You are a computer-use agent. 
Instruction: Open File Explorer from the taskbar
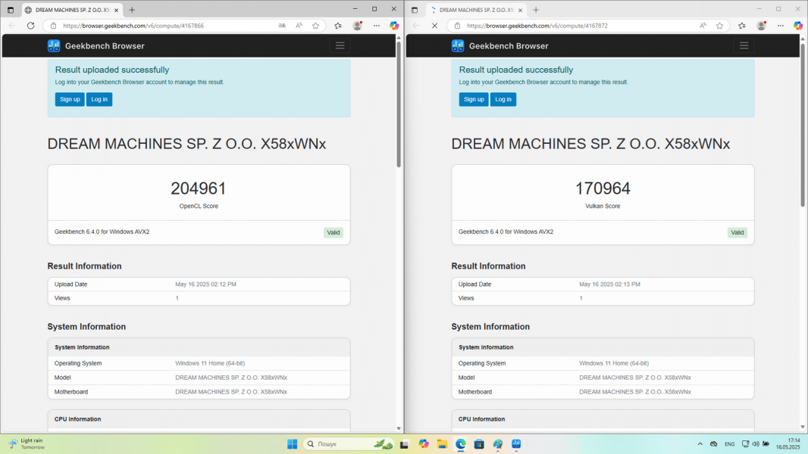point(442,443)
